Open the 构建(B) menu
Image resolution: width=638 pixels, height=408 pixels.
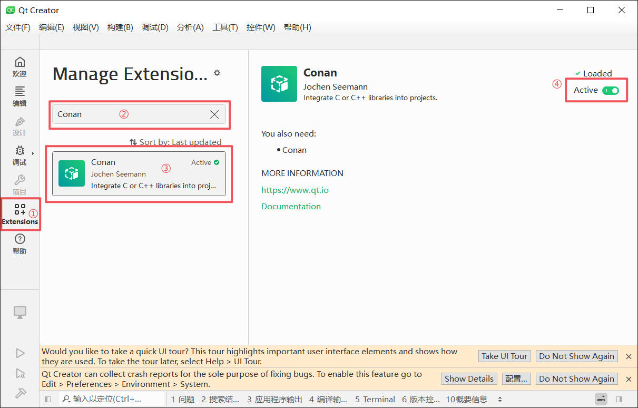pyautogui.click(x=120, y=27)
